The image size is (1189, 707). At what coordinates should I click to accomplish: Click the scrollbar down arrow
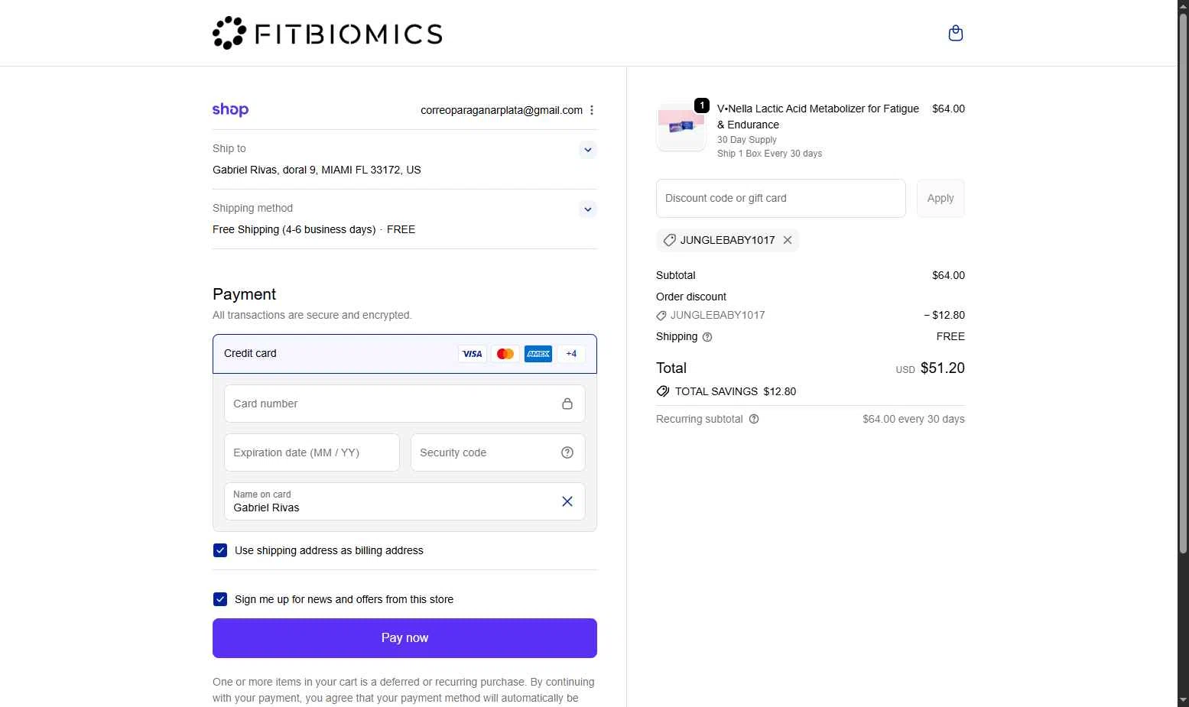(1183, 700)
